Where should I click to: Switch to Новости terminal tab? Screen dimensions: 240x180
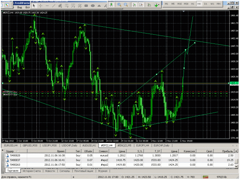50,171
